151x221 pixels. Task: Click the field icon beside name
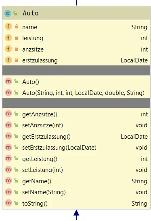point(8,27)
